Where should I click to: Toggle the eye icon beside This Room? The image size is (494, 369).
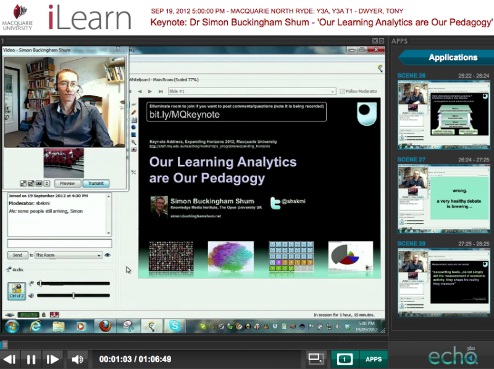107,255
